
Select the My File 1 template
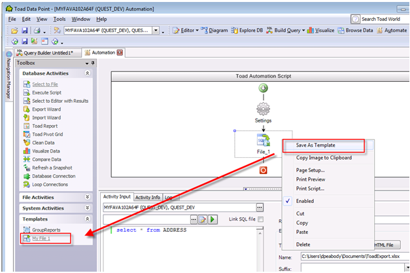pos(37,238)
